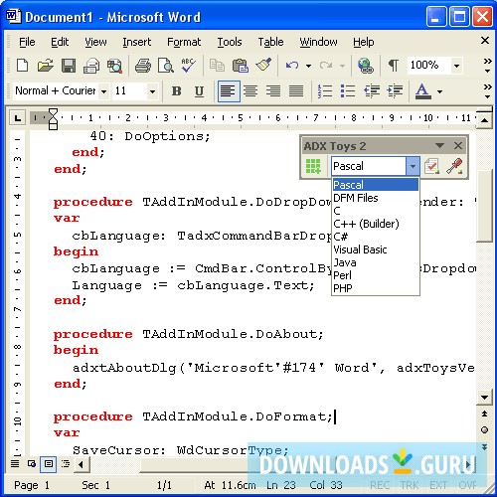Toggle bold formatting
Image resolution: width=497 pixels, height=497 pixels.
click(x=177, y=90)
